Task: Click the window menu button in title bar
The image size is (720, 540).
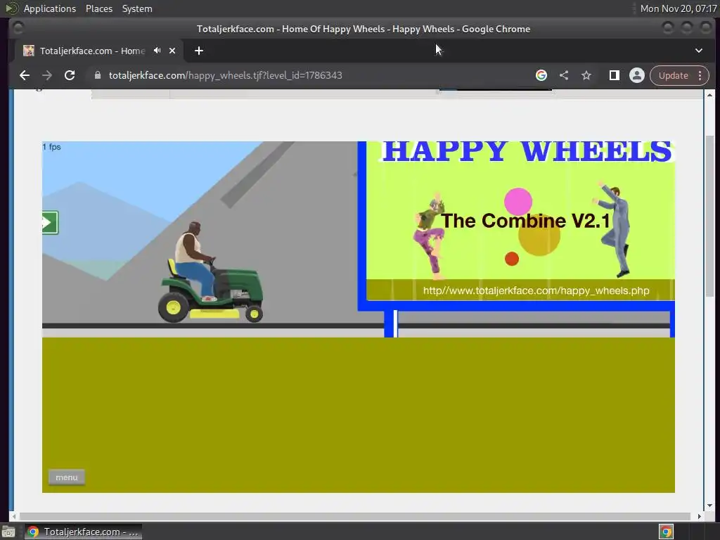Action: tap(18, 28)
